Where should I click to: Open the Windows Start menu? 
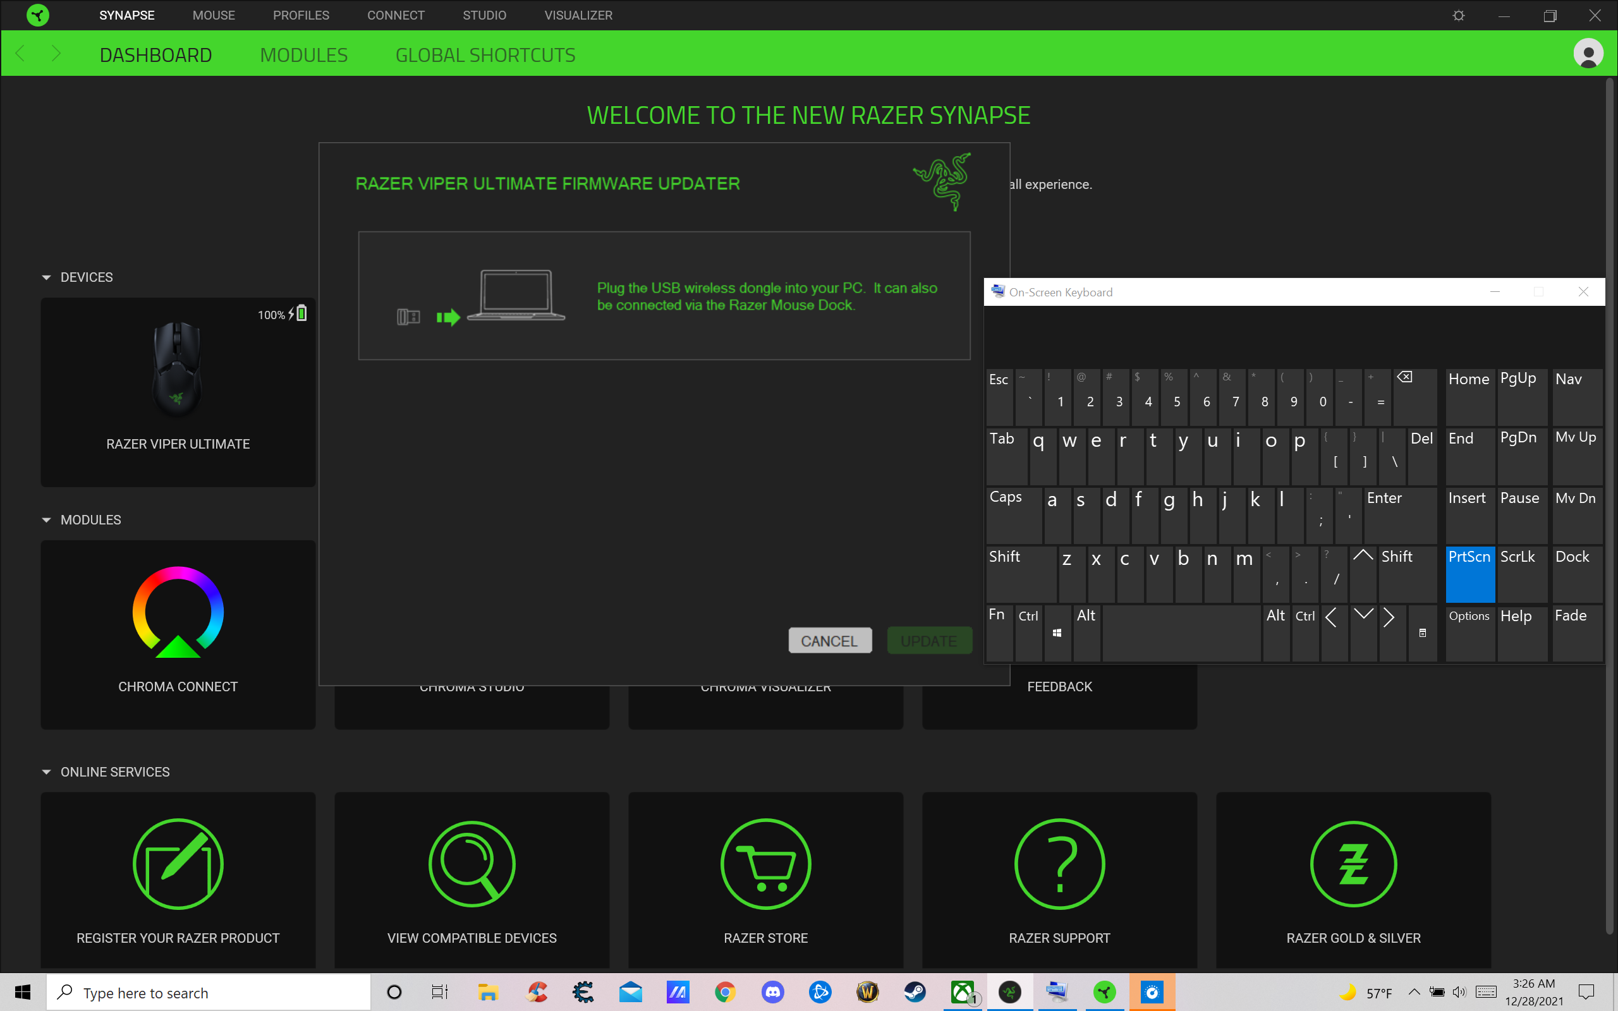(23, 992)
